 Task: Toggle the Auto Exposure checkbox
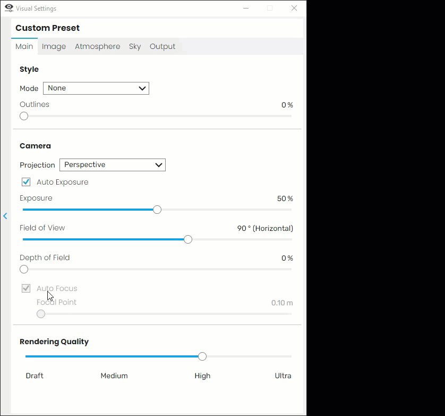26,182
